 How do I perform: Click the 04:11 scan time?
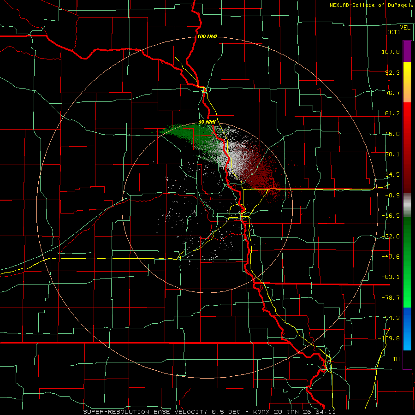click(x=326, y=412)
